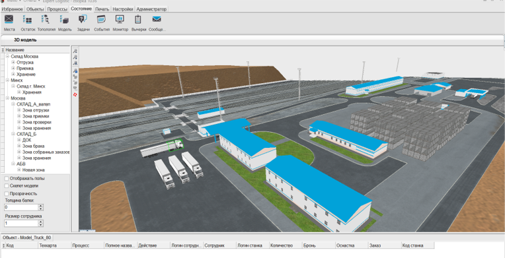Select the Хранения item under Склад г. Минск
Image resolution: width=505 pixels, height=258 pixels.
pos(32,92)
